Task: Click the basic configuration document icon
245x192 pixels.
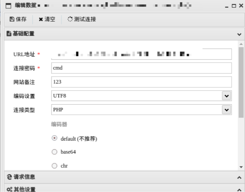Action: click(9, 34)
